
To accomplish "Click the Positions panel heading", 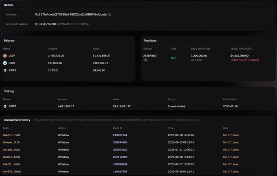I will pyautogui.click(x=150, y=41).
